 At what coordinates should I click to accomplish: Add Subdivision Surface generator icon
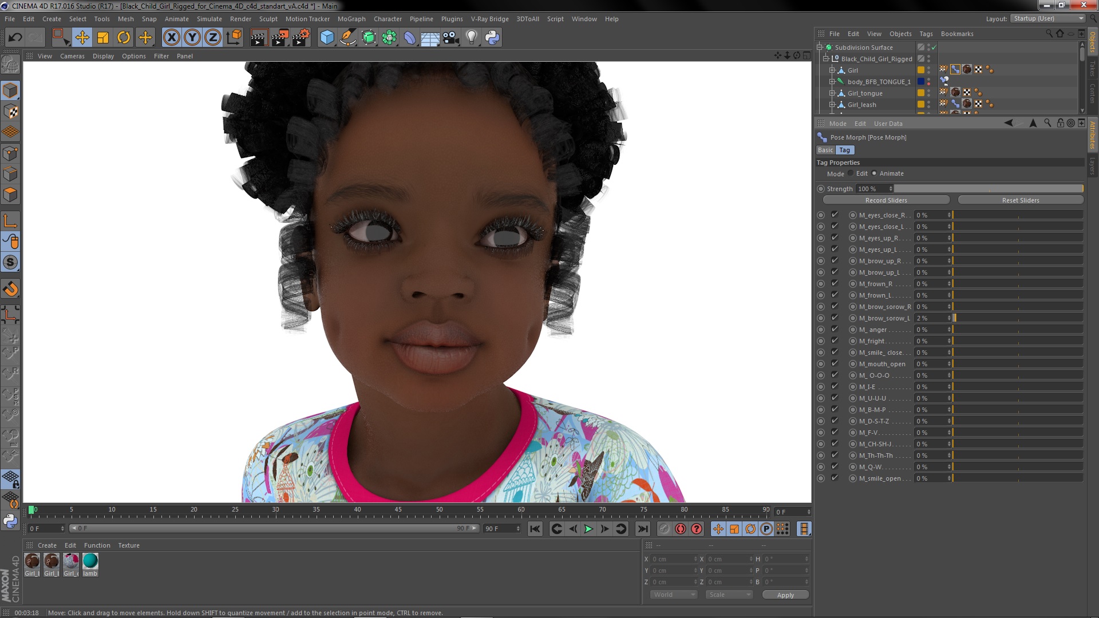(x=369, y=38)
